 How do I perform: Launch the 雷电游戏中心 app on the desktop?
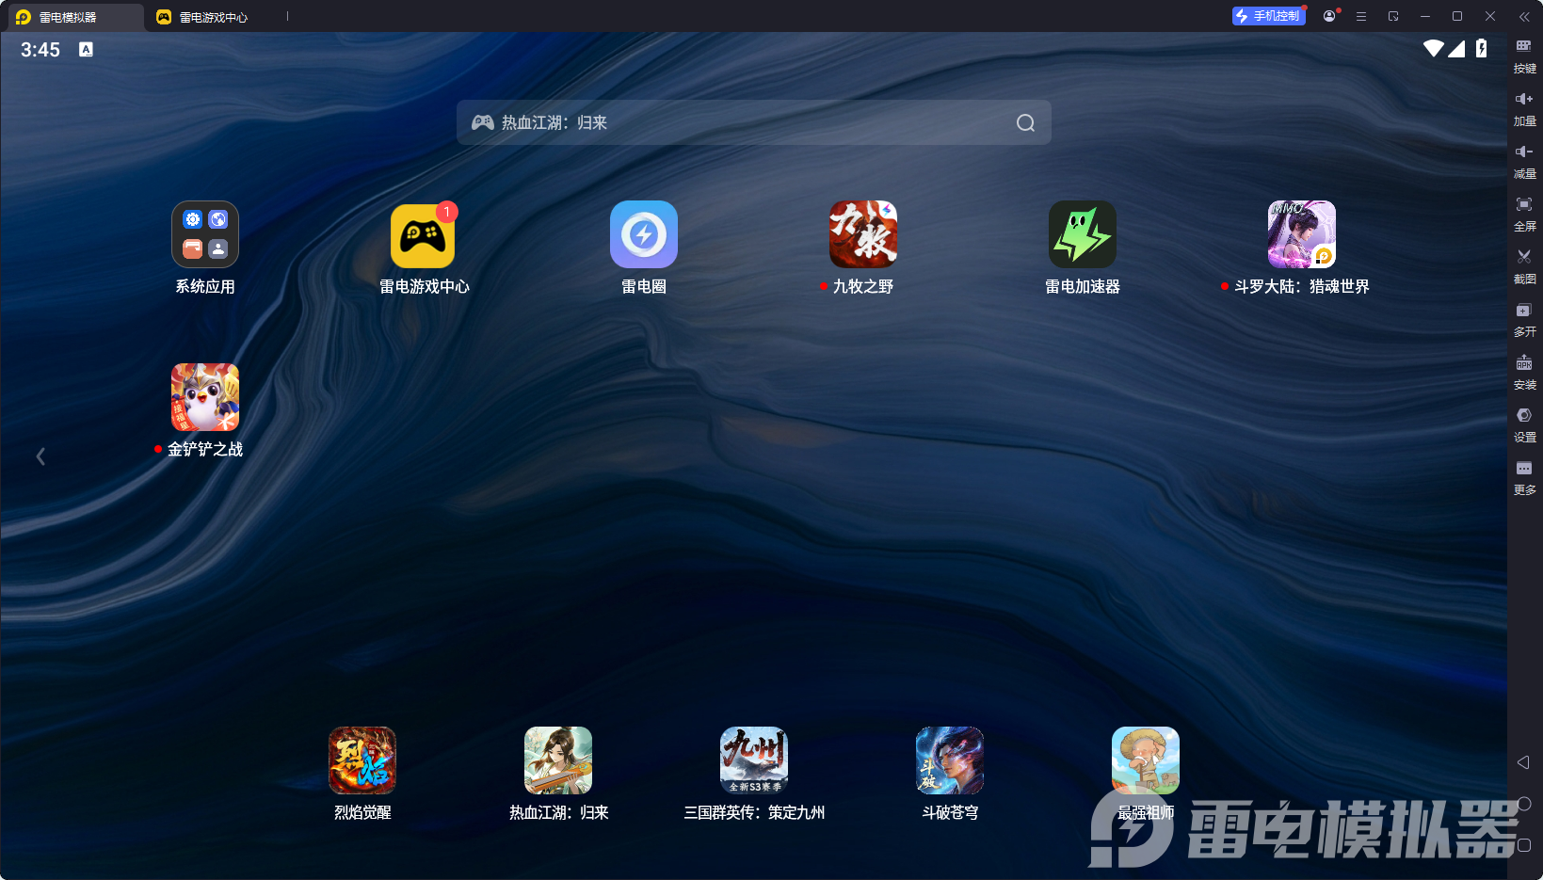click(x=424, y=234)
